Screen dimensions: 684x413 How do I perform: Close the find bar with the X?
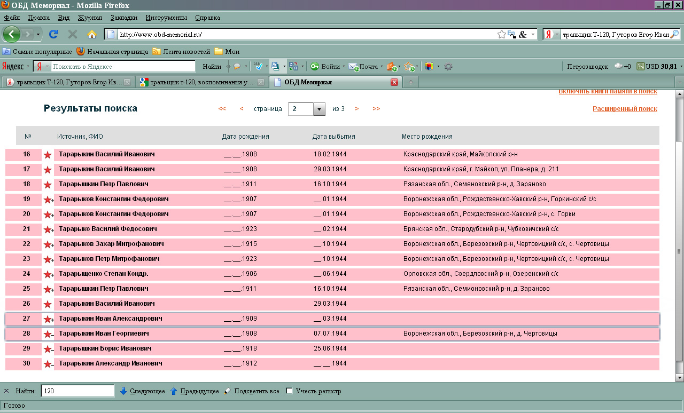6,391
